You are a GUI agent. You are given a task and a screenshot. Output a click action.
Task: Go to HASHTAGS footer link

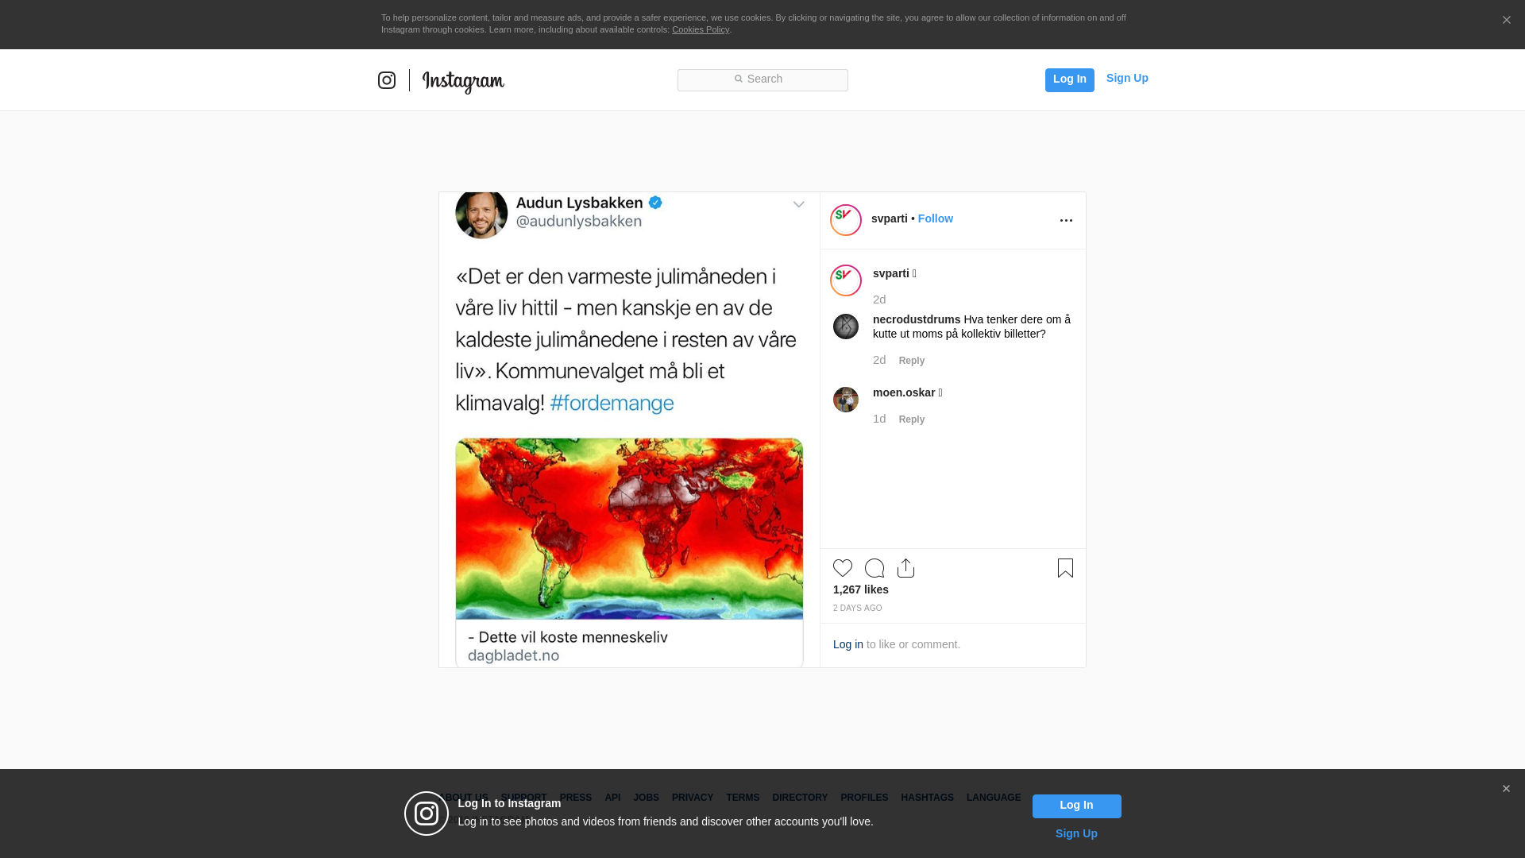click(927, 798)
